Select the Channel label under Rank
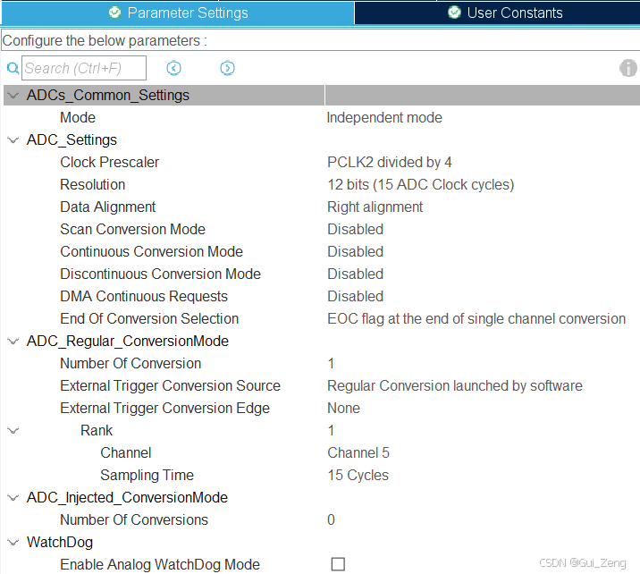Image resolution: width=640 pixels, height=574 pixels. tap(126, 452)
